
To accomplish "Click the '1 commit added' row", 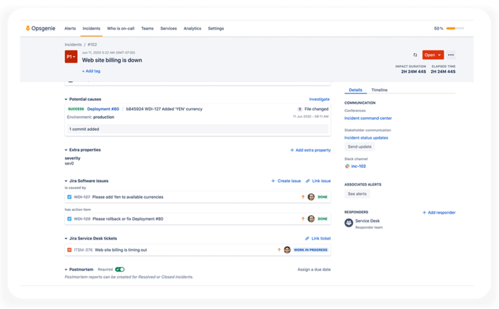I will click(x=197, y=129).
